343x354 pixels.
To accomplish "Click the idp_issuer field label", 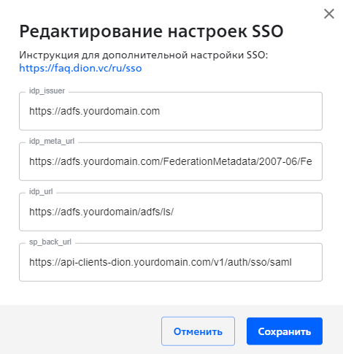I will click(47, 91).
